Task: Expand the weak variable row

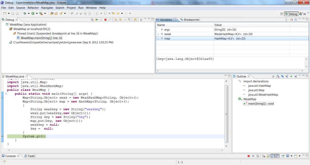Action: [158, 34]
